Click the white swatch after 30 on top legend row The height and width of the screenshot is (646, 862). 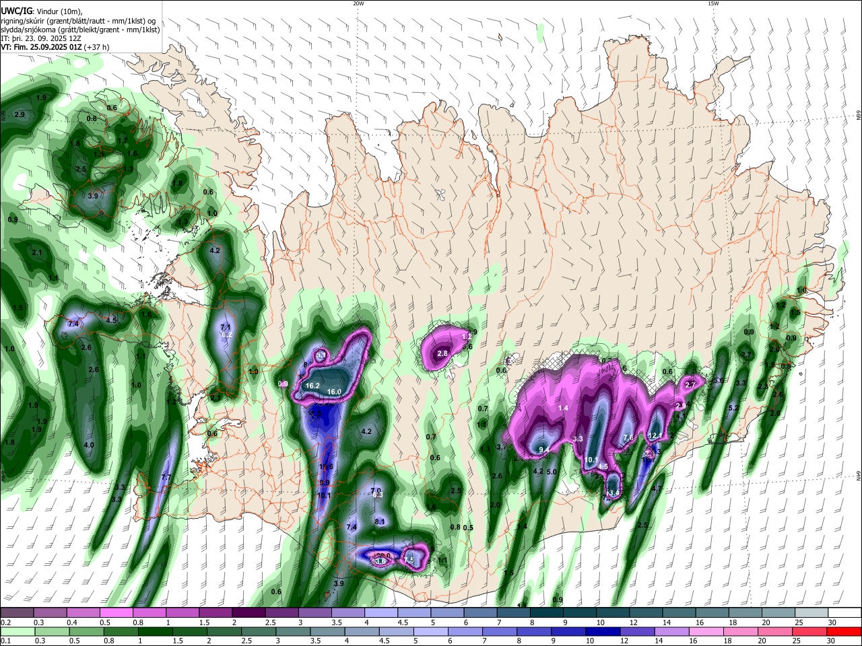(x=844, y=613)
